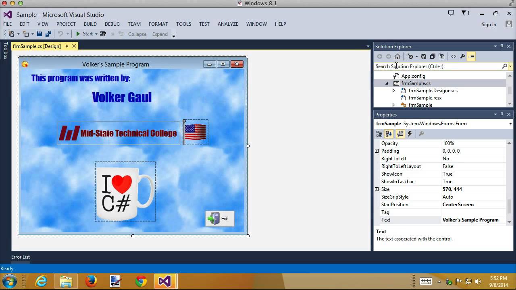This screenshot has width=516, height=290.
Task: Show Properties page in Properties window
Action: (400, 134)
